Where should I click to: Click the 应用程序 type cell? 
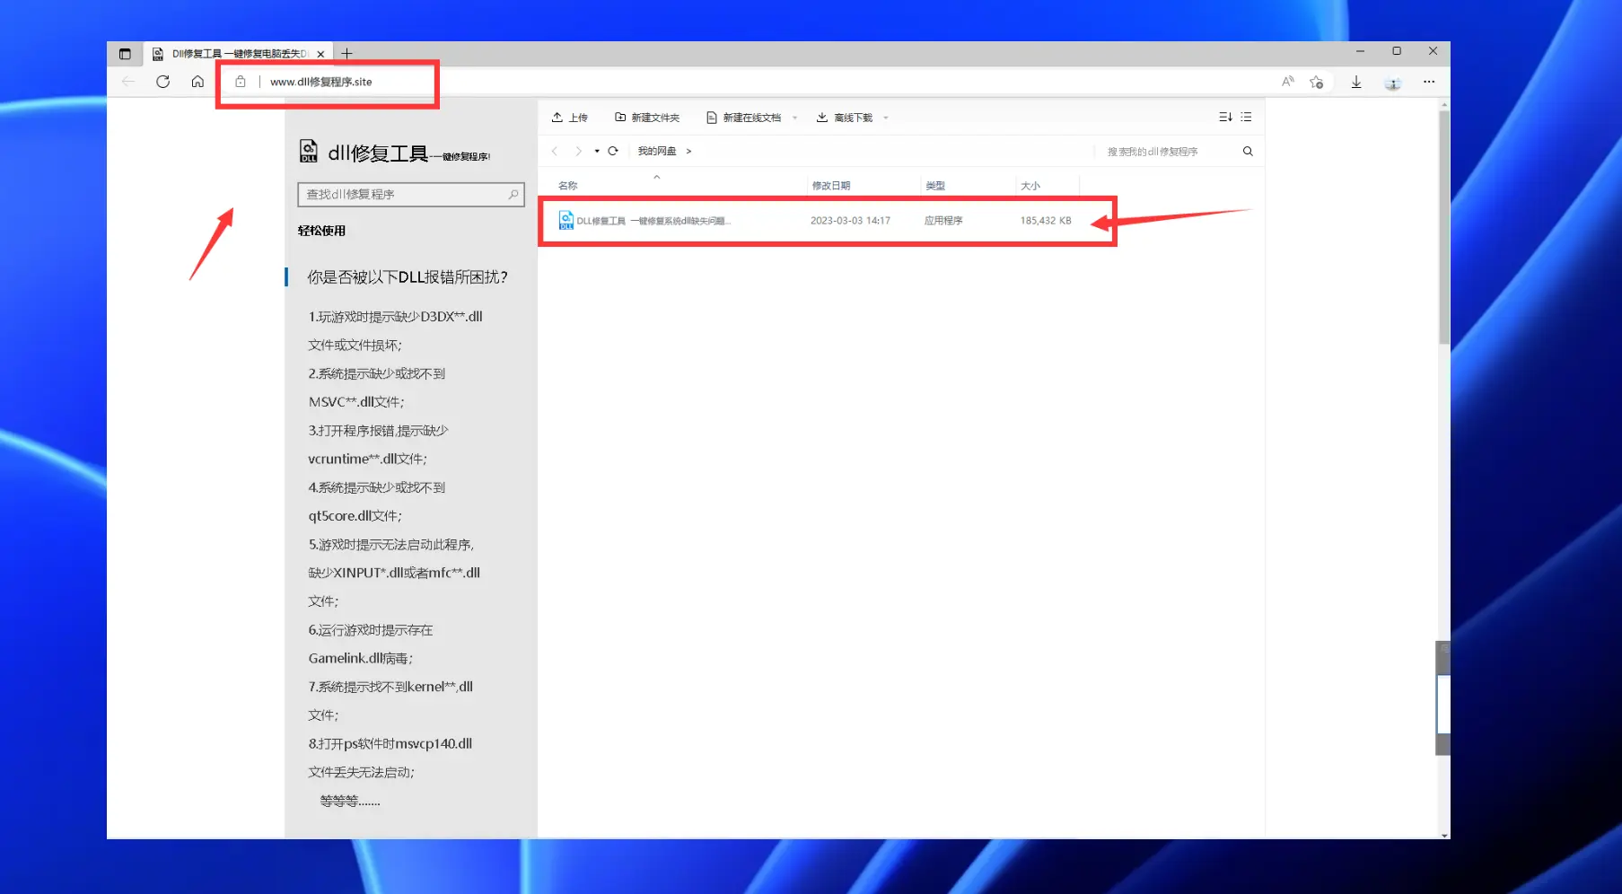pyautogui.click(x=943, y=221)
